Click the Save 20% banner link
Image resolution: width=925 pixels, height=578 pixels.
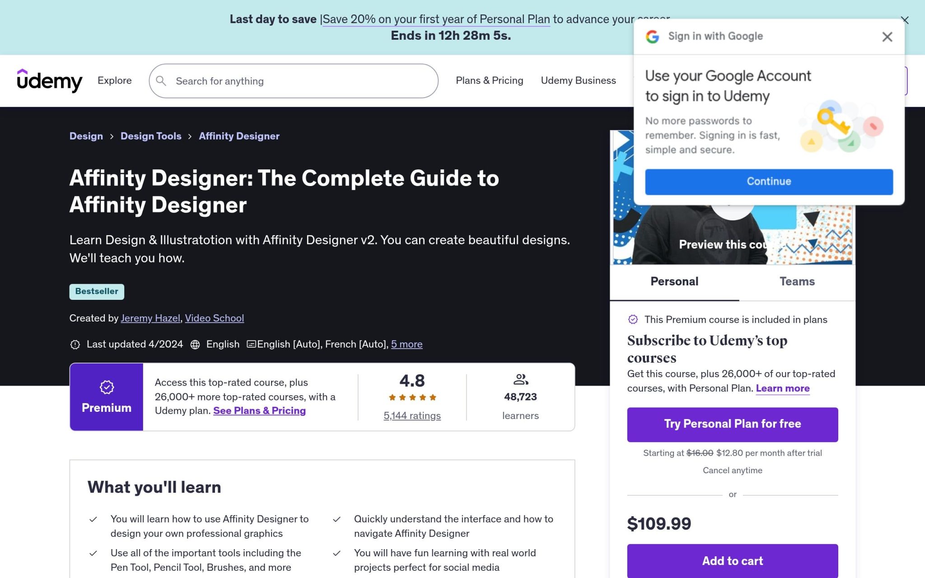(436, 19)
